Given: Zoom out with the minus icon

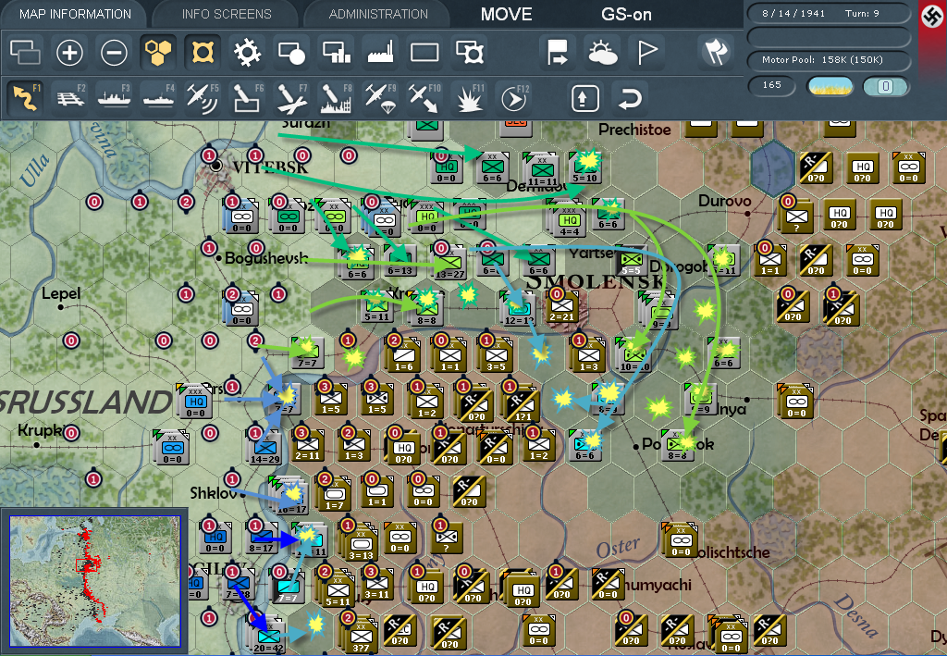Looking at the screenshot, I should (114, 53).
